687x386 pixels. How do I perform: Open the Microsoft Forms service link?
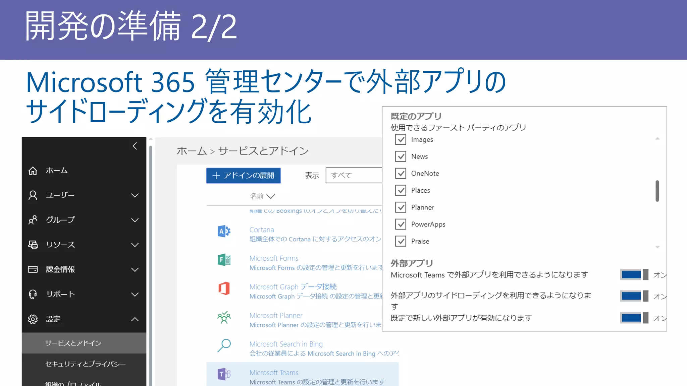(274, 258)
